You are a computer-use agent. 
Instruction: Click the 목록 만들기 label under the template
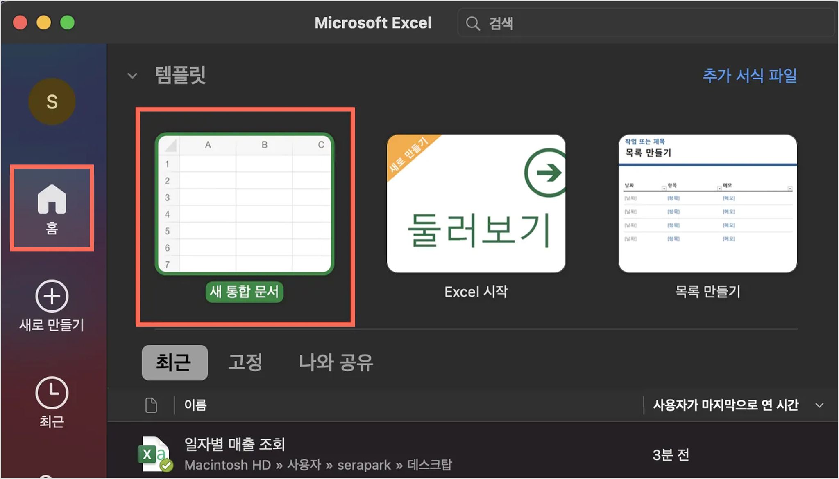pyautogui.click(x=707, y=292)
